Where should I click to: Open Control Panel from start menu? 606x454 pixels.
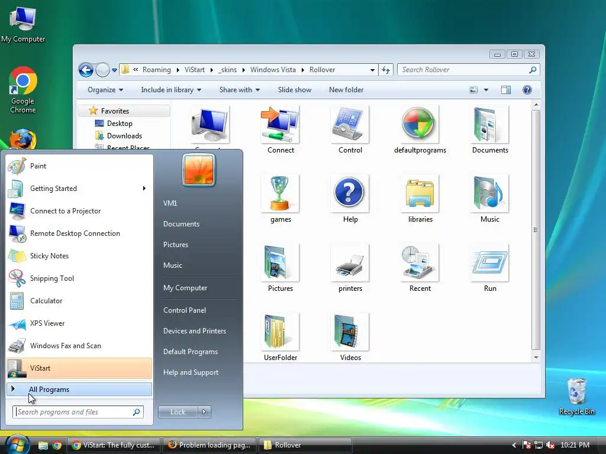pos(185,310)
